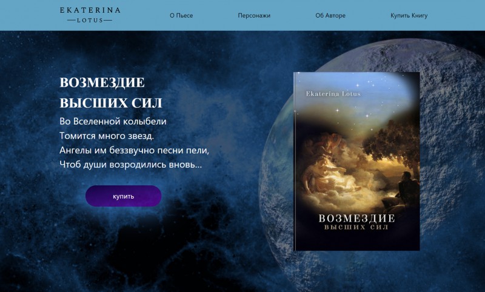Click the line 'Чтоб души возродились вновь...'
This screenshot has height=292, width=485.
coord(130,164)
